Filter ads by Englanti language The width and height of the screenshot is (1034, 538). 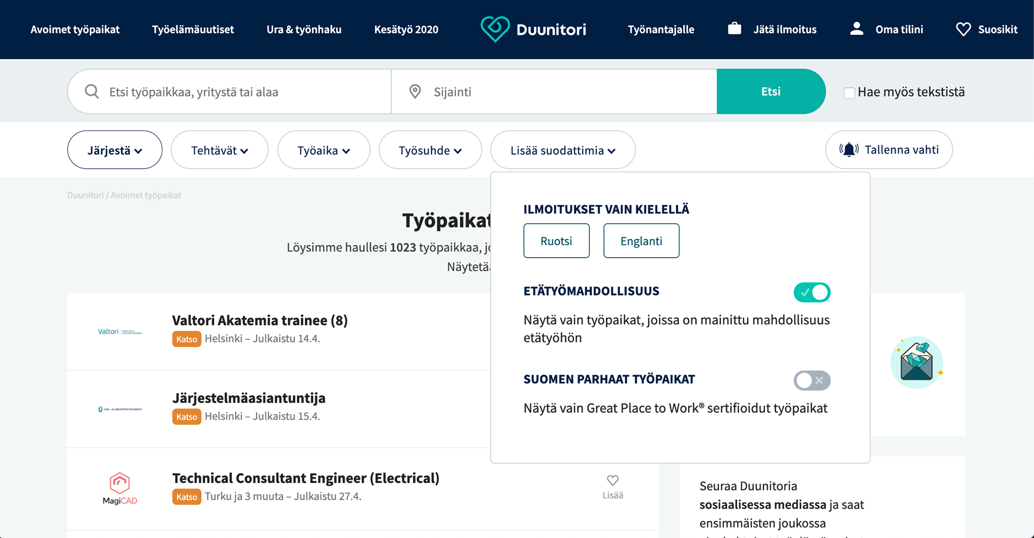641,241
